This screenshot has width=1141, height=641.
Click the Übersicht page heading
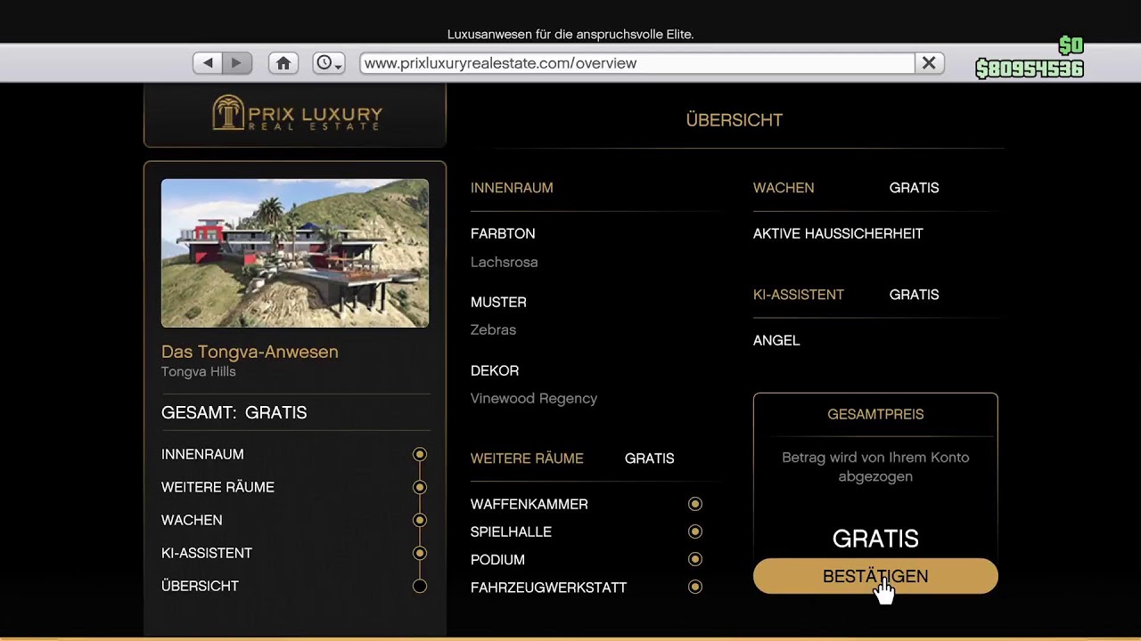735,120
